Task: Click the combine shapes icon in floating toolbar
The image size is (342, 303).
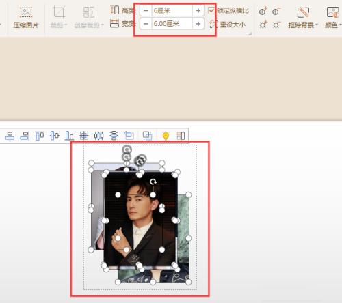Action: click(x=147, y=136)
